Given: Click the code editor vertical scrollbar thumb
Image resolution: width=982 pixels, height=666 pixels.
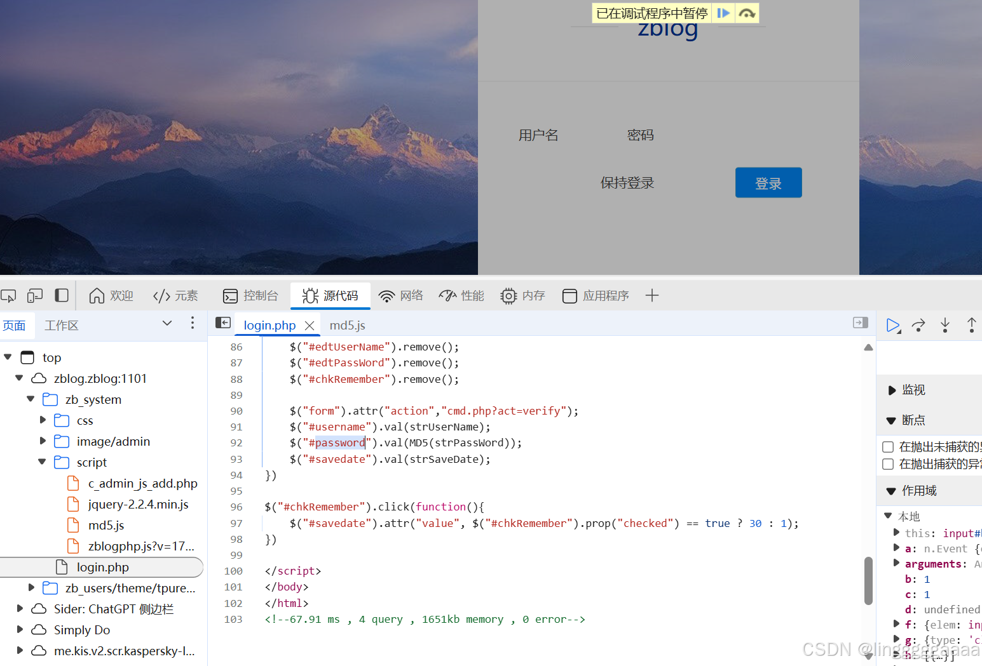Looking at the screenshot, I should (x=868, y=581).
